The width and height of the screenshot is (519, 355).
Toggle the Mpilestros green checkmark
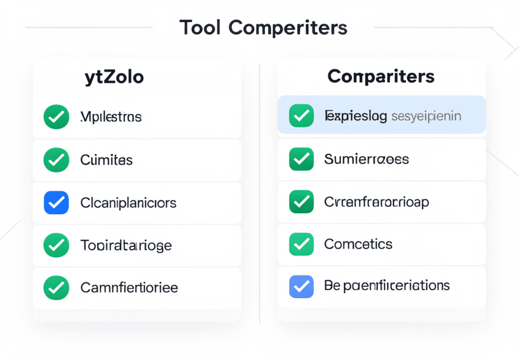click(x=56, y=117)
